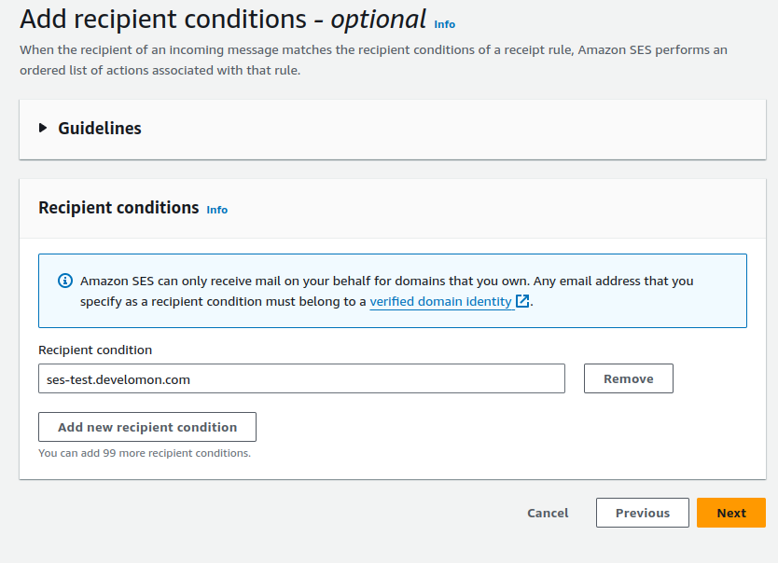778x563 pixels.
Task: Click the Info link next to Recipient conditions heading
Action: click(216, 210)
